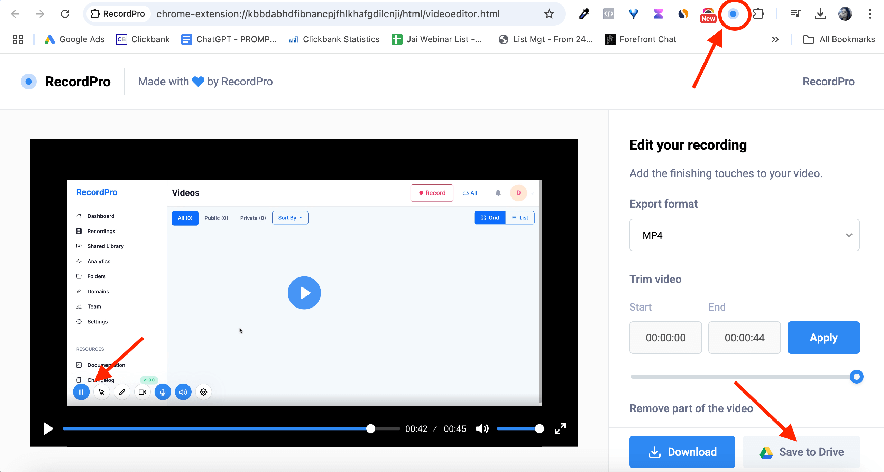Screen dimensions: 884x472
Task: Mute the video with speaker icon
Action: [x=482, y=429]
